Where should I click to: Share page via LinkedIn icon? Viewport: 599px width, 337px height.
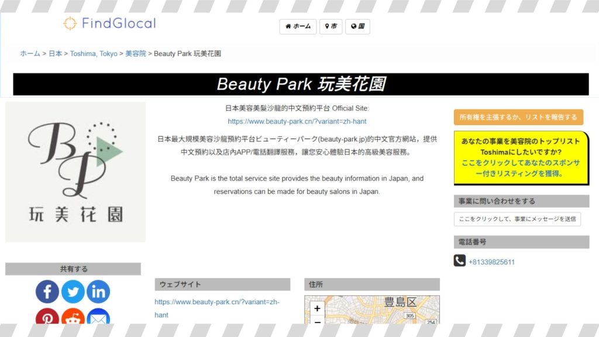click(x=98, y=291)
